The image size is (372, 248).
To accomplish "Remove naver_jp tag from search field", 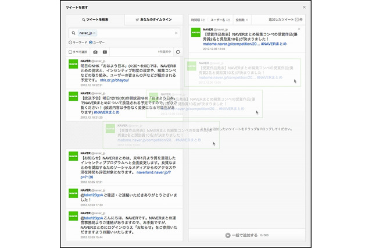I will coord(94,33).
